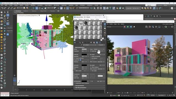Viewport: 176px width, 99px height.
Task: Open reflection Affect channels dropdown
Action: click(101, 62)
